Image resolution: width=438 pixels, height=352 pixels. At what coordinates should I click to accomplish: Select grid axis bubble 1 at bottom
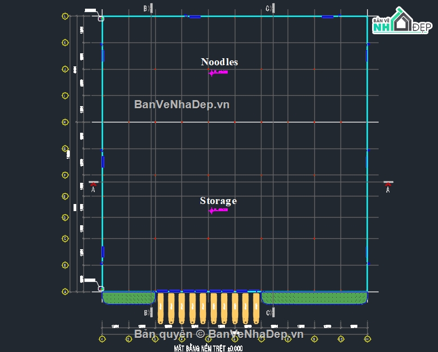(x=102, y=339)
